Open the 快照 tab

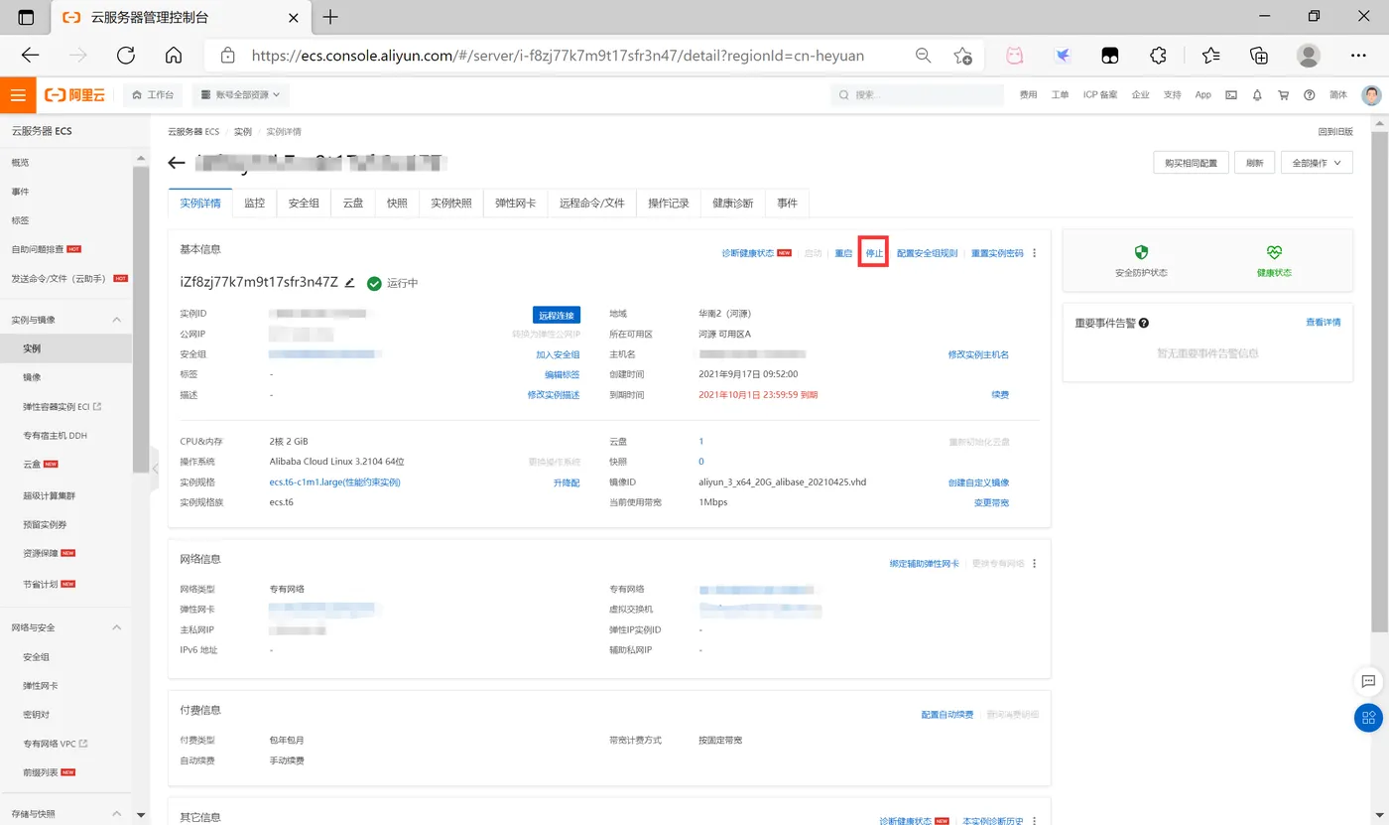click(x=397, y=203)
